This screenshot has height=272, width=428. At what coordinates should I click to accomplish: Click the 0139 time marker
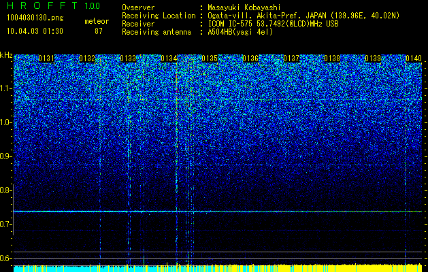373,58
